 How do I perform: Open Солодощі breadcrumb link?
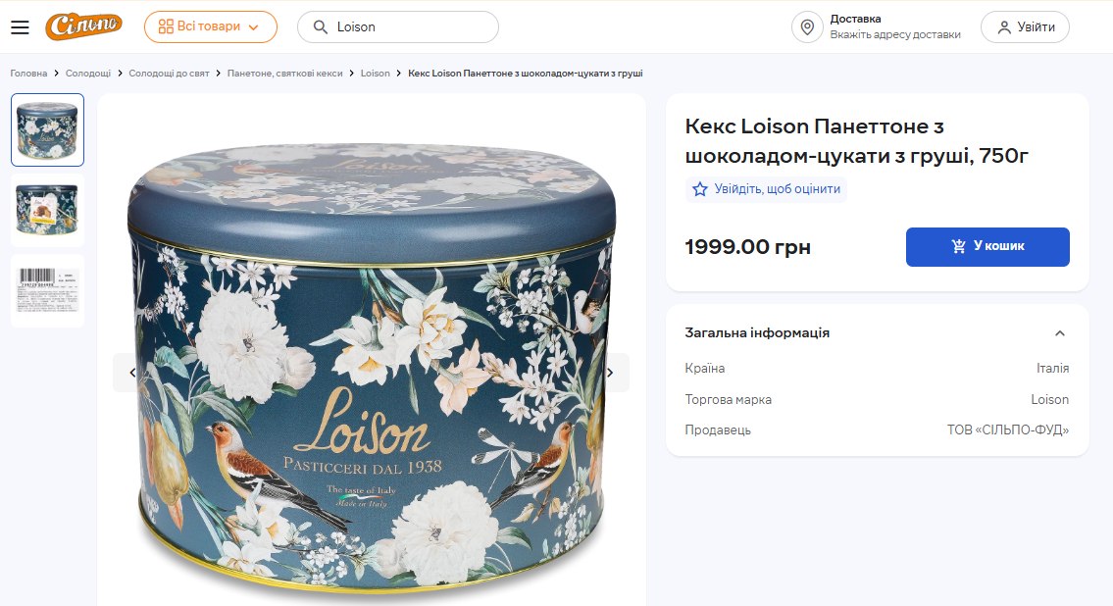88,74
